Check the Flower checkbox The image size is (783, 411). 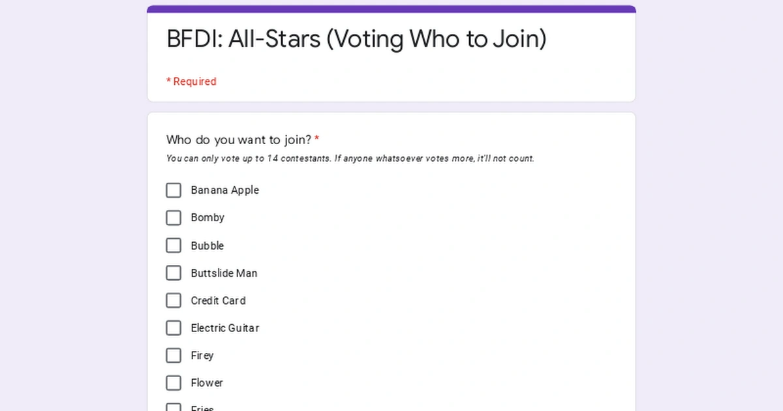tap(173, 383)
